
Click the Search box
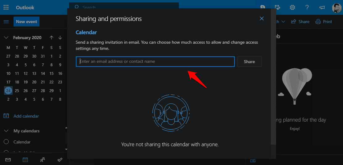click(x=124, y=6)
